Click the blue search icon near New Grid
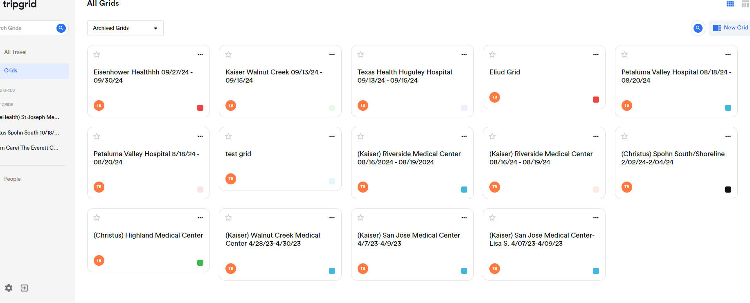Screen dimensions: 750x303 698,28
